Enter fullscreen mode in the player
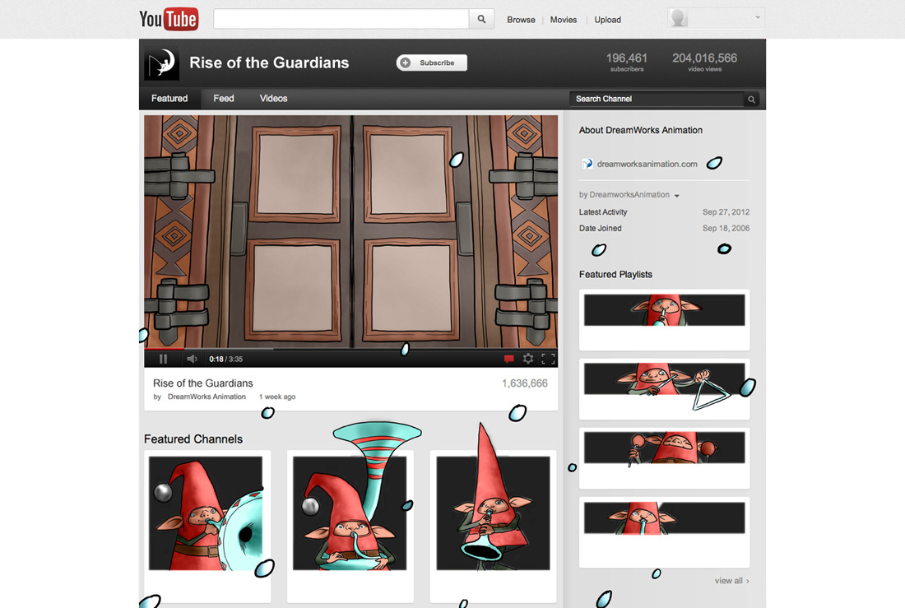 (x=548, y=359)
